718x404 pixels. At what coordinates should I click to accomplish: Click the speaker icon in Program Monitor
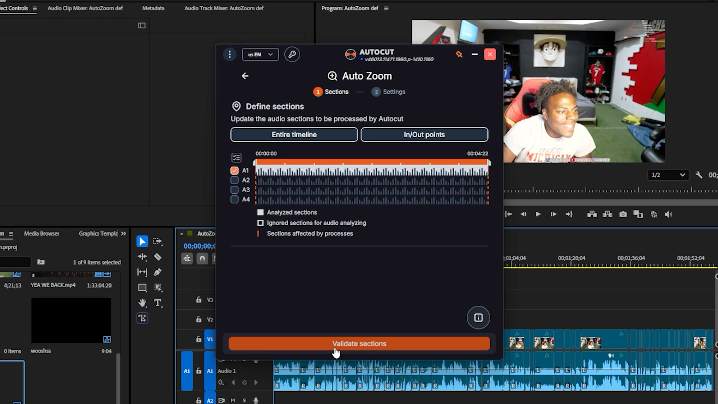(x=669, y=214)
